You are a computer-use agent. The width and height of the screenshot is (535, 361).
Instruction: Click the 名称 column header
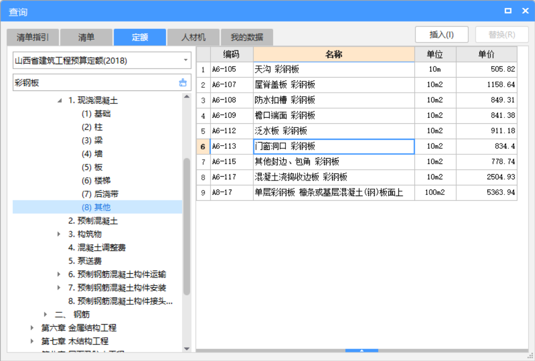334,54
